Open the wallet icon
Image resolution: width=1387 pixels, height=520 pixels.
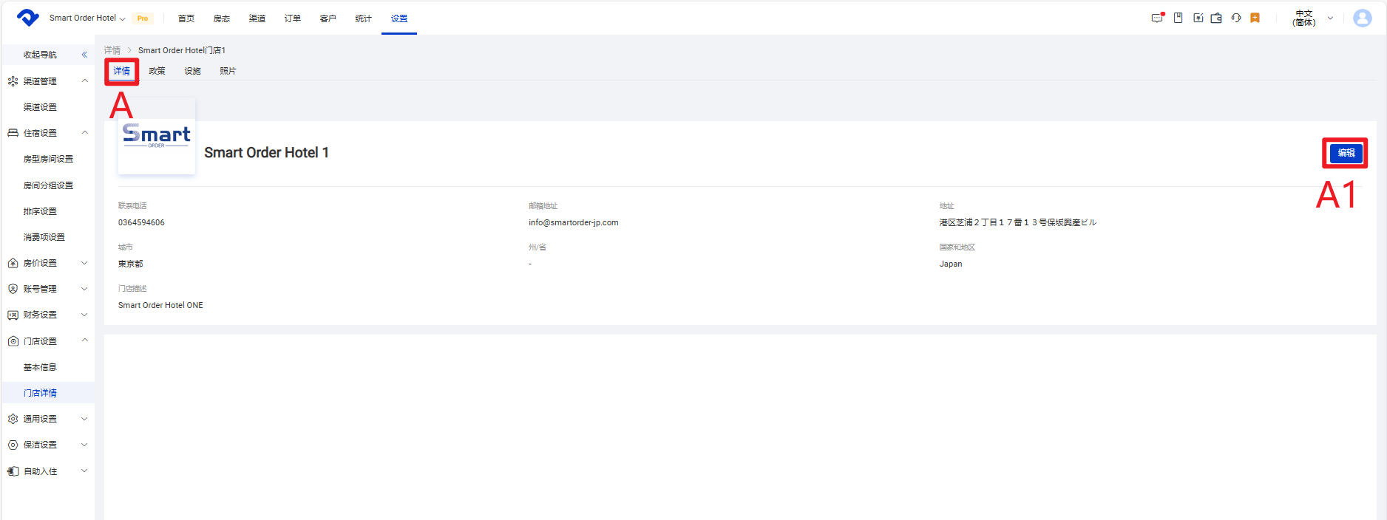[1216, 18]
